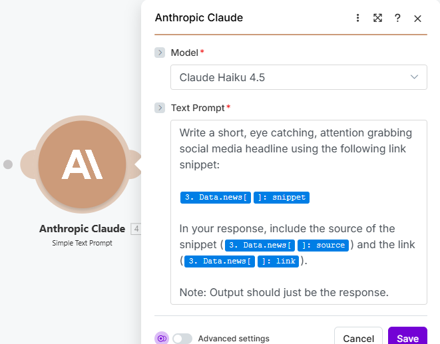This screenshot has width=440, height=344.
Task: Toggle Advanced settings switch
Action: (182, 339)
